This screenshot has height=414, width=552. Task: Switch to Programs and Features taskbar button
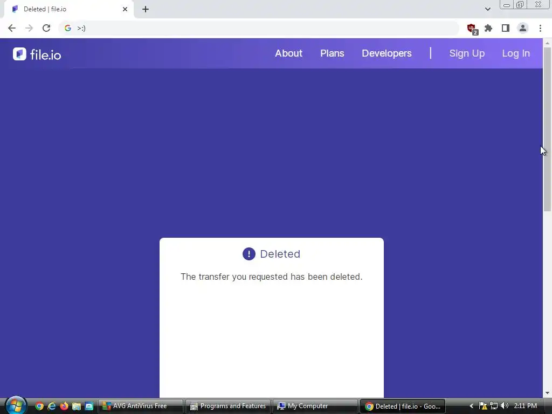point(228,406)
